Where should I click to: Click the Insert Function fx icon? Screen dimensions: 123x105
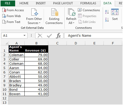(x=59, y=36)
